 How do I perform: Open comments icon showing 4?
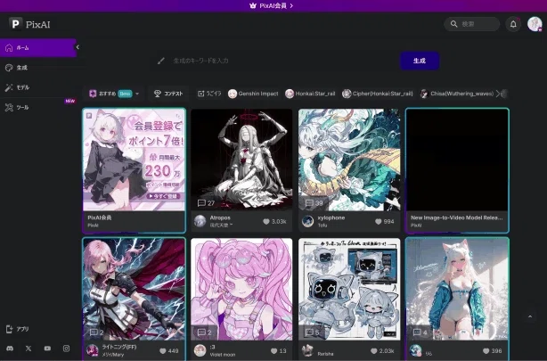pos(417,332)
